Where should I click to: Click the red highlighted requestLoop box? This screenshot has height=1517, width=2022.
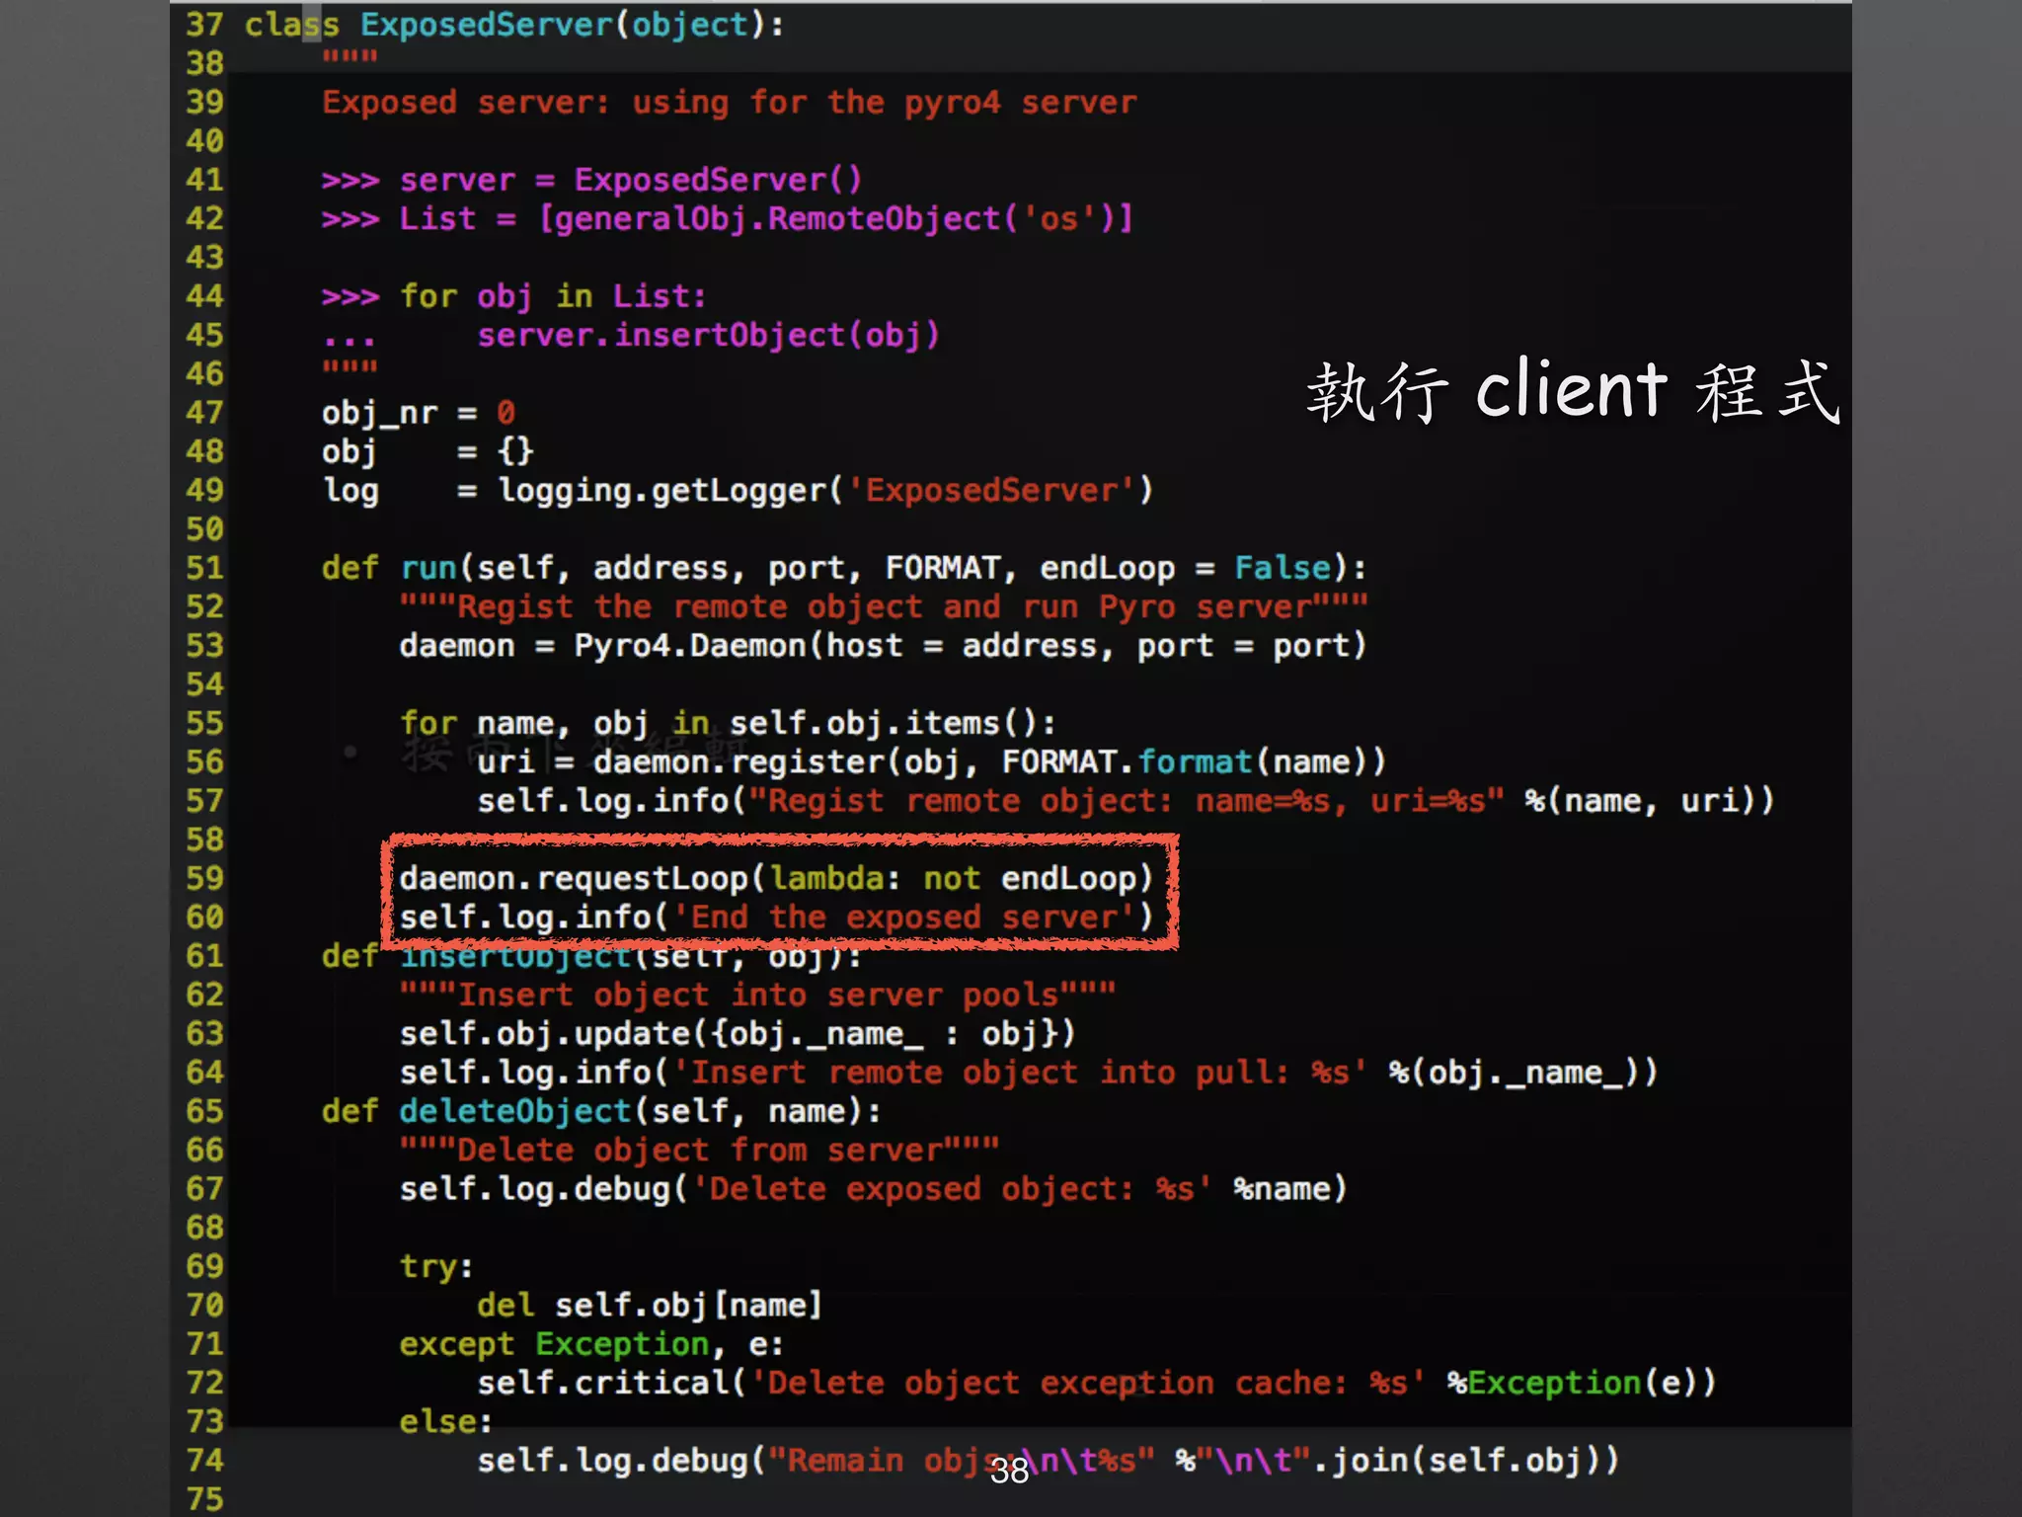(780, 894)
